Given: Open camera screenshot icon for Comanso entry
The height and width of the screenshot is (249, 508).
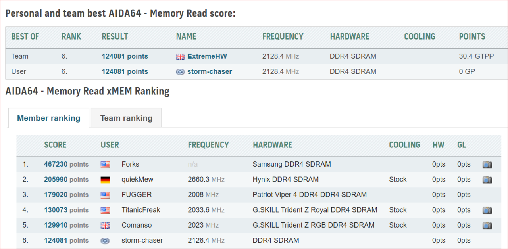Looking at the screenshot, I should (487, 225).
